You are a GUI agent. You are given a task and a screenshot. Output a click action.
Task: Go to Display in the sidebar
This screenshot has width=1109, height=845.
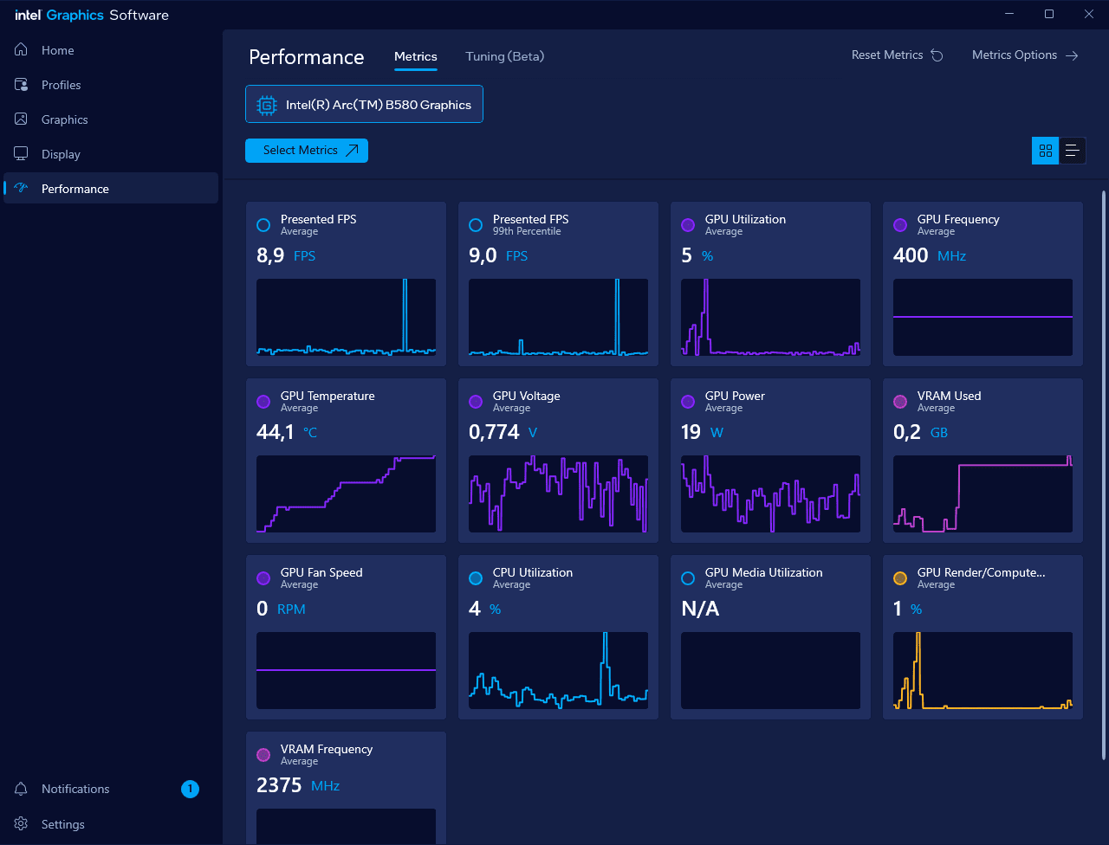111,154
